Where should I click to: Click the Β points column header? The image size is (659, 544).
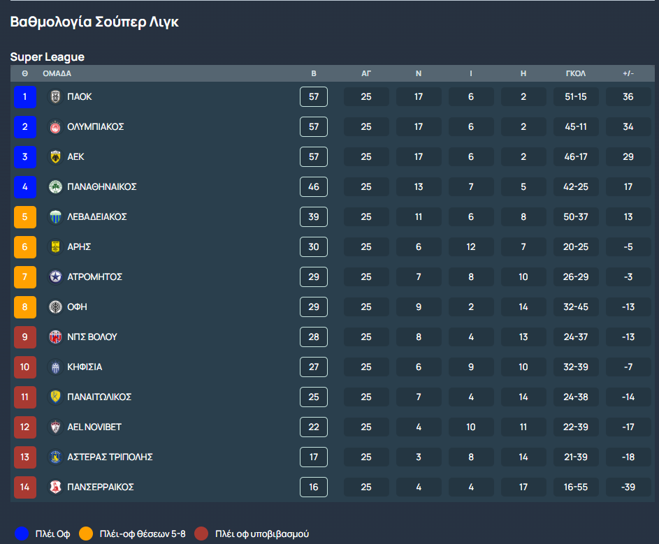(x=314, y=73)
